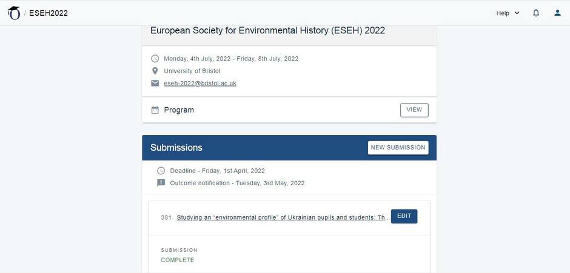Start a New Submission

pyautogui.click(x=398, y=147)
